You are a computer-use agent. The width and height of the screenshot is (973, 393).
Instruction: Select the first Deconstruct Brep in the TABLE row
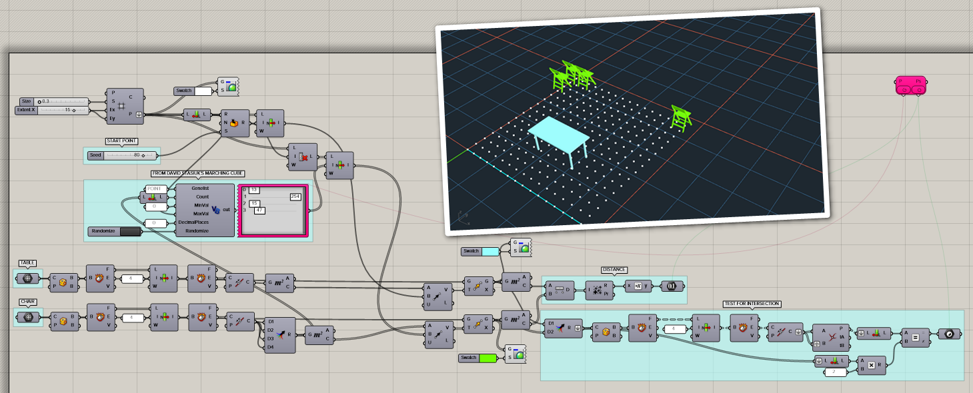click(101, 278)
